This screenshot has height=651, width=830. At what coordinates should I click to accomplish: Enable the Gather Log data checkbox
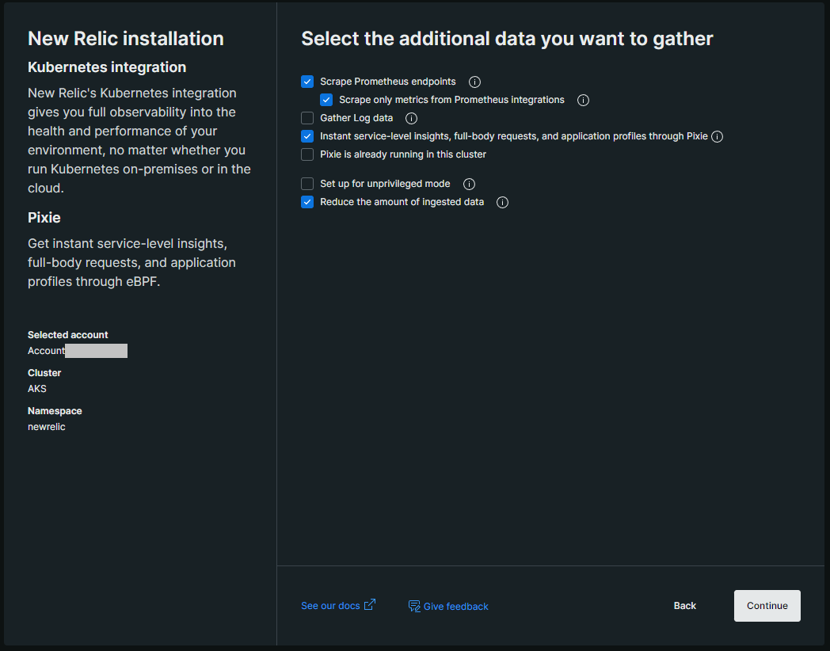point(307,118)
